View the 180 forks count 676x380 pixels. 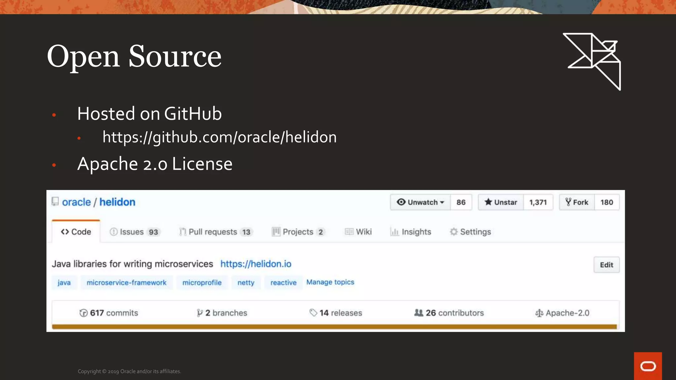pyautogui.click(x=607, y=202)
